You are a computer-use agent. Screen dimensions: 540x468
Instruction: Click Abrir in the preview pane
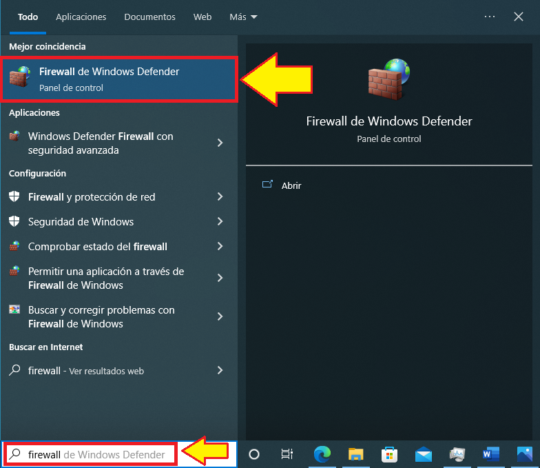(x=291, y=185)
